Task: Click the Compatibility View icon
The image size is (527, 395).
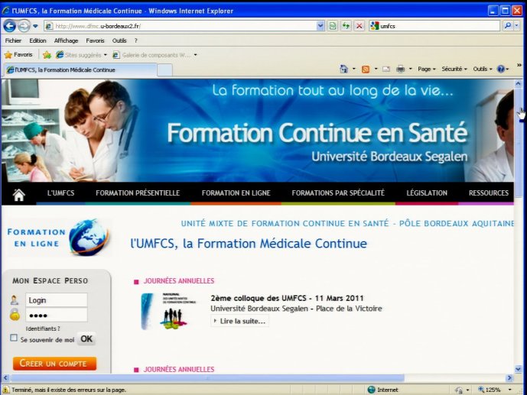Action: [333, 26]
